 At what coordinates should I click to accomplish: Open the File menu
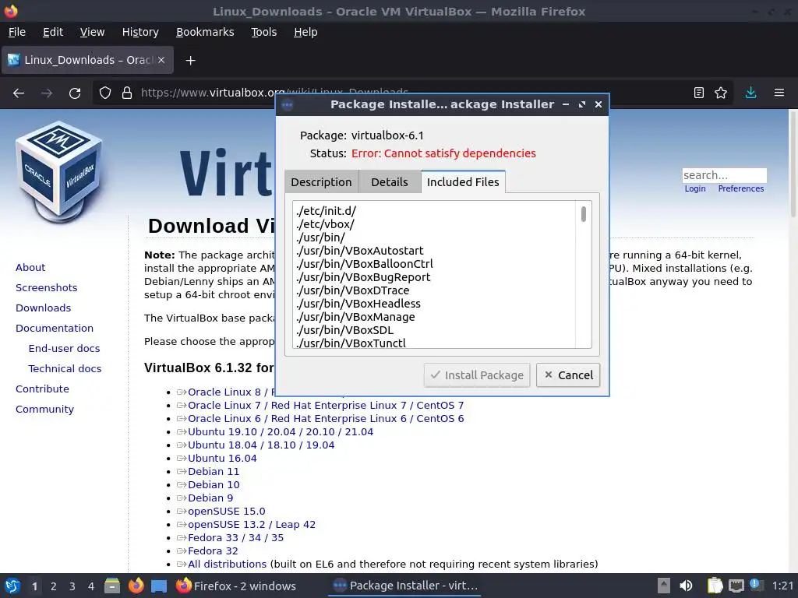coord(17,32)
